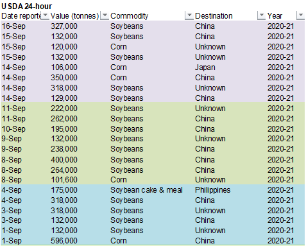The width and height of the screenshot is (306, 246).
Task: Select the Soybean cake & meal cell
Action: 146,190
